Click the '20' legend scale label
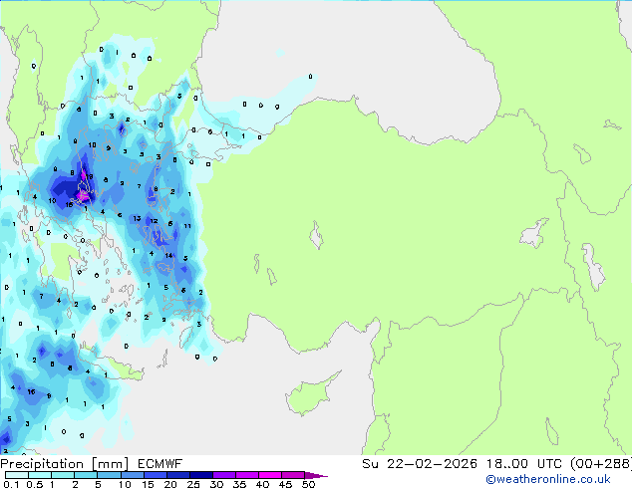 tap(170, 484)
